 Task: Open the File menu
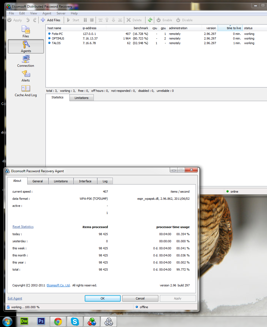tap(11, 13)
